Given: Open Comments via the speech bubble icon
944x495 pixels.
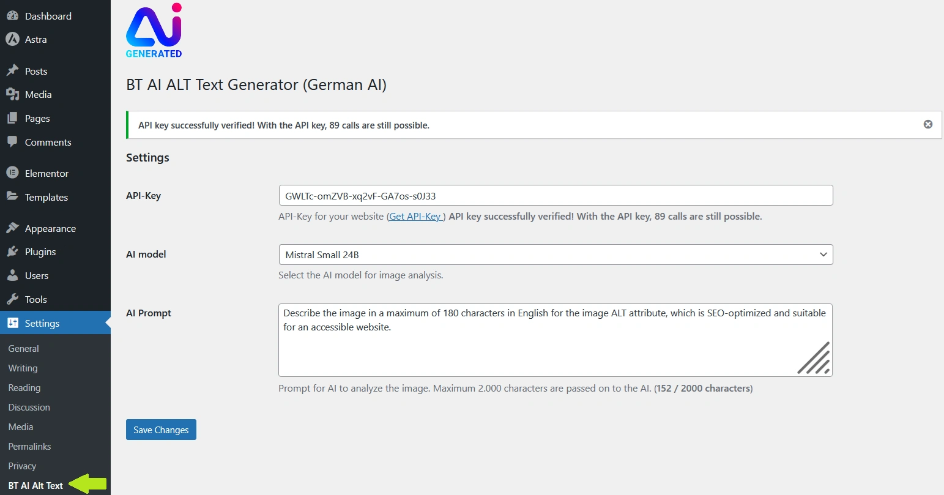Looking at the screenshot, I should (13, 142).
